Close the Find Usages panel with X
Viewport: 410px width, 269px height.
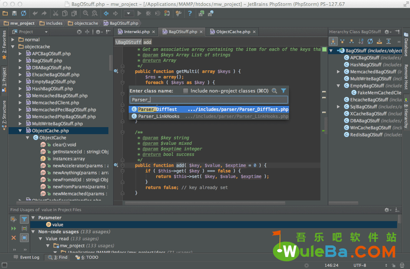14,238
